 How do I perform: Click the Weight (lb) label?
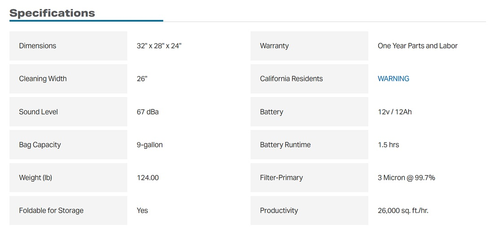(x=35, y=178)
